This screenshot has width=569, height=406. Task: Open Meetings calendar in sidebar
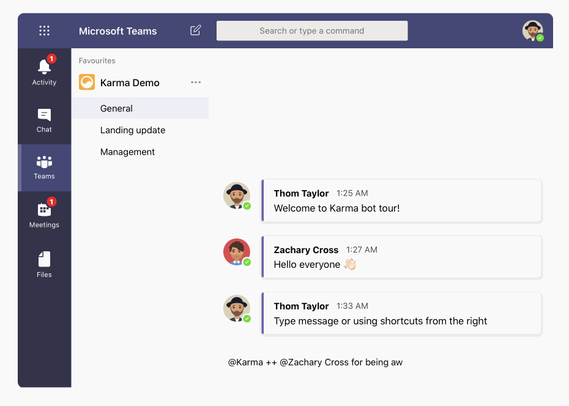tap(44, 215)
